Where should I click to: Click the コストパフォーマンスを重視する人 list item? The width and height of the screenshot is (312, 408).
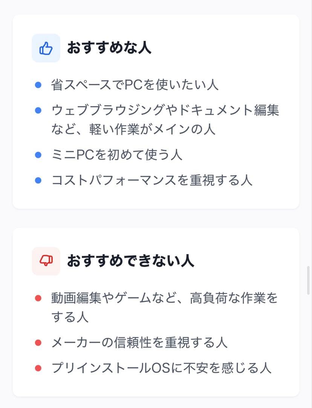[151, 180]
